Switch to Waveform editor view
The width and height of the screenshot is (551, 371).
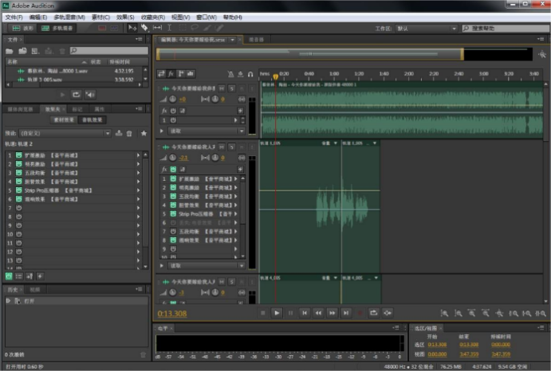[23, 28]
